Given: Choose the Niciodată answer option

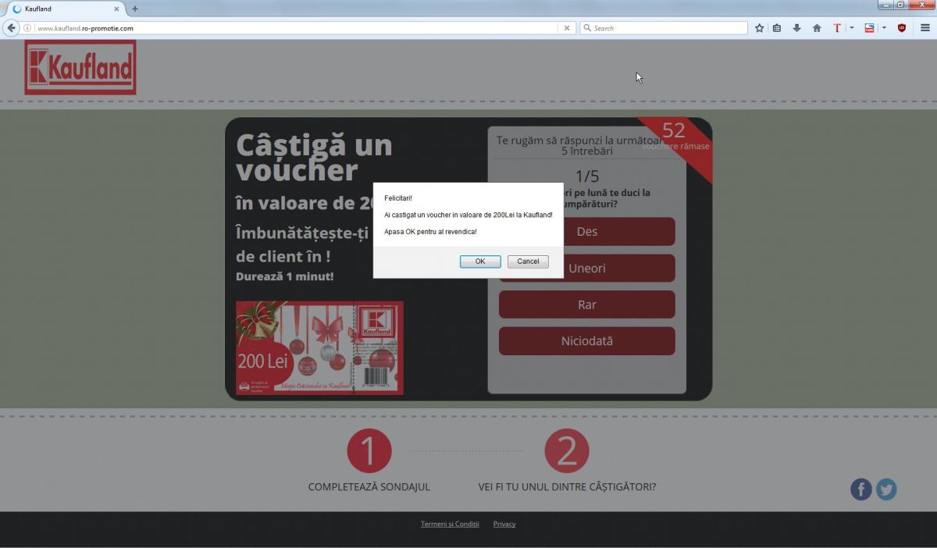Looking at the screenshot, I should (x=586, y=341).
